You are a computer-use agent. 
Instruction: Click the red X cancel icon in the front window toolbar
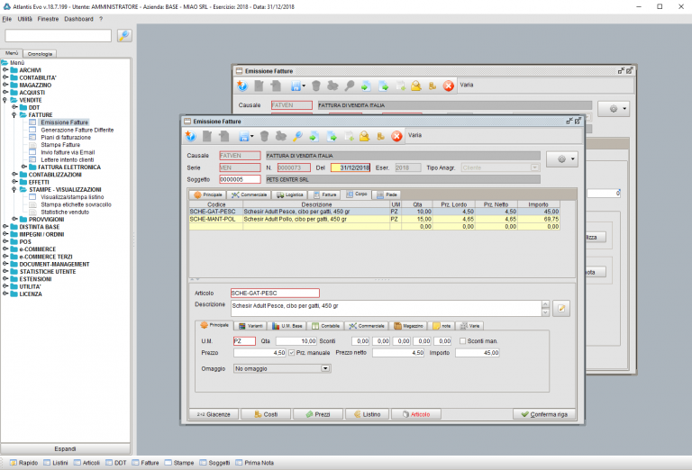point(396,136)
